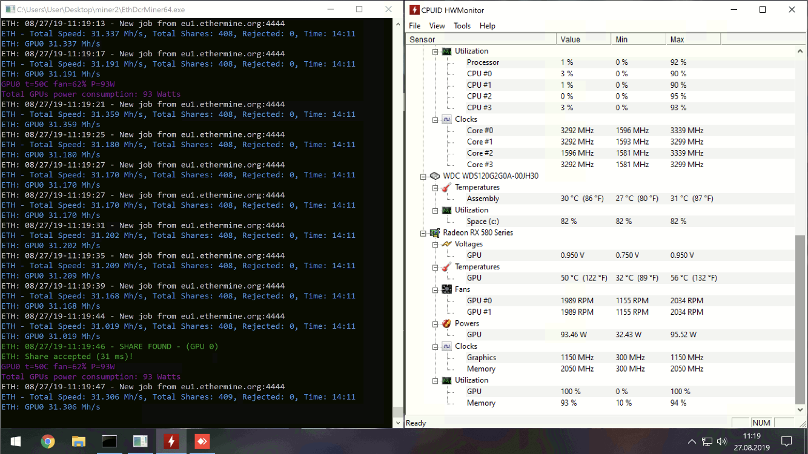Collapse the CPU Utilization node above Processor

pyautogui.click(x=435, y=51)
